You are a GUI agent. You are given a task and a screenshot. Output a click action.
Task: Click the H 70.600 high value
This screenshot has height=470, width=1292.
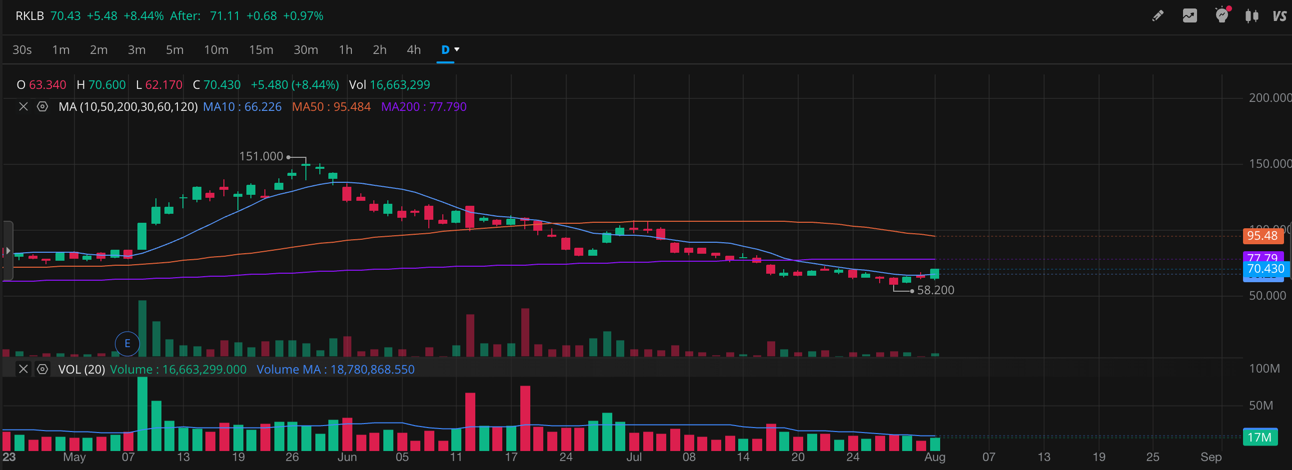(101, 85)
